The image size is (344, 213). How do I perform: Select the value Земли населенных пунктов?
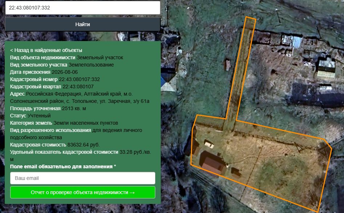point(86,123)
